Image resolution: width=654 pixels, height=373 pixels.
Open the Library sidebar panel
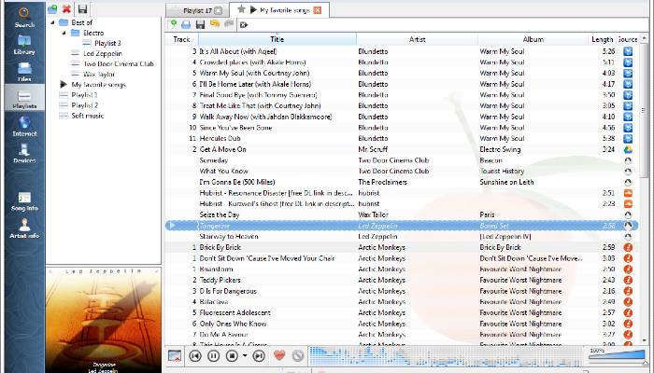point(24,45)
